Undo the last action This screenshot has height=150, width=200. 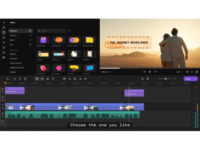click(15, 79)
